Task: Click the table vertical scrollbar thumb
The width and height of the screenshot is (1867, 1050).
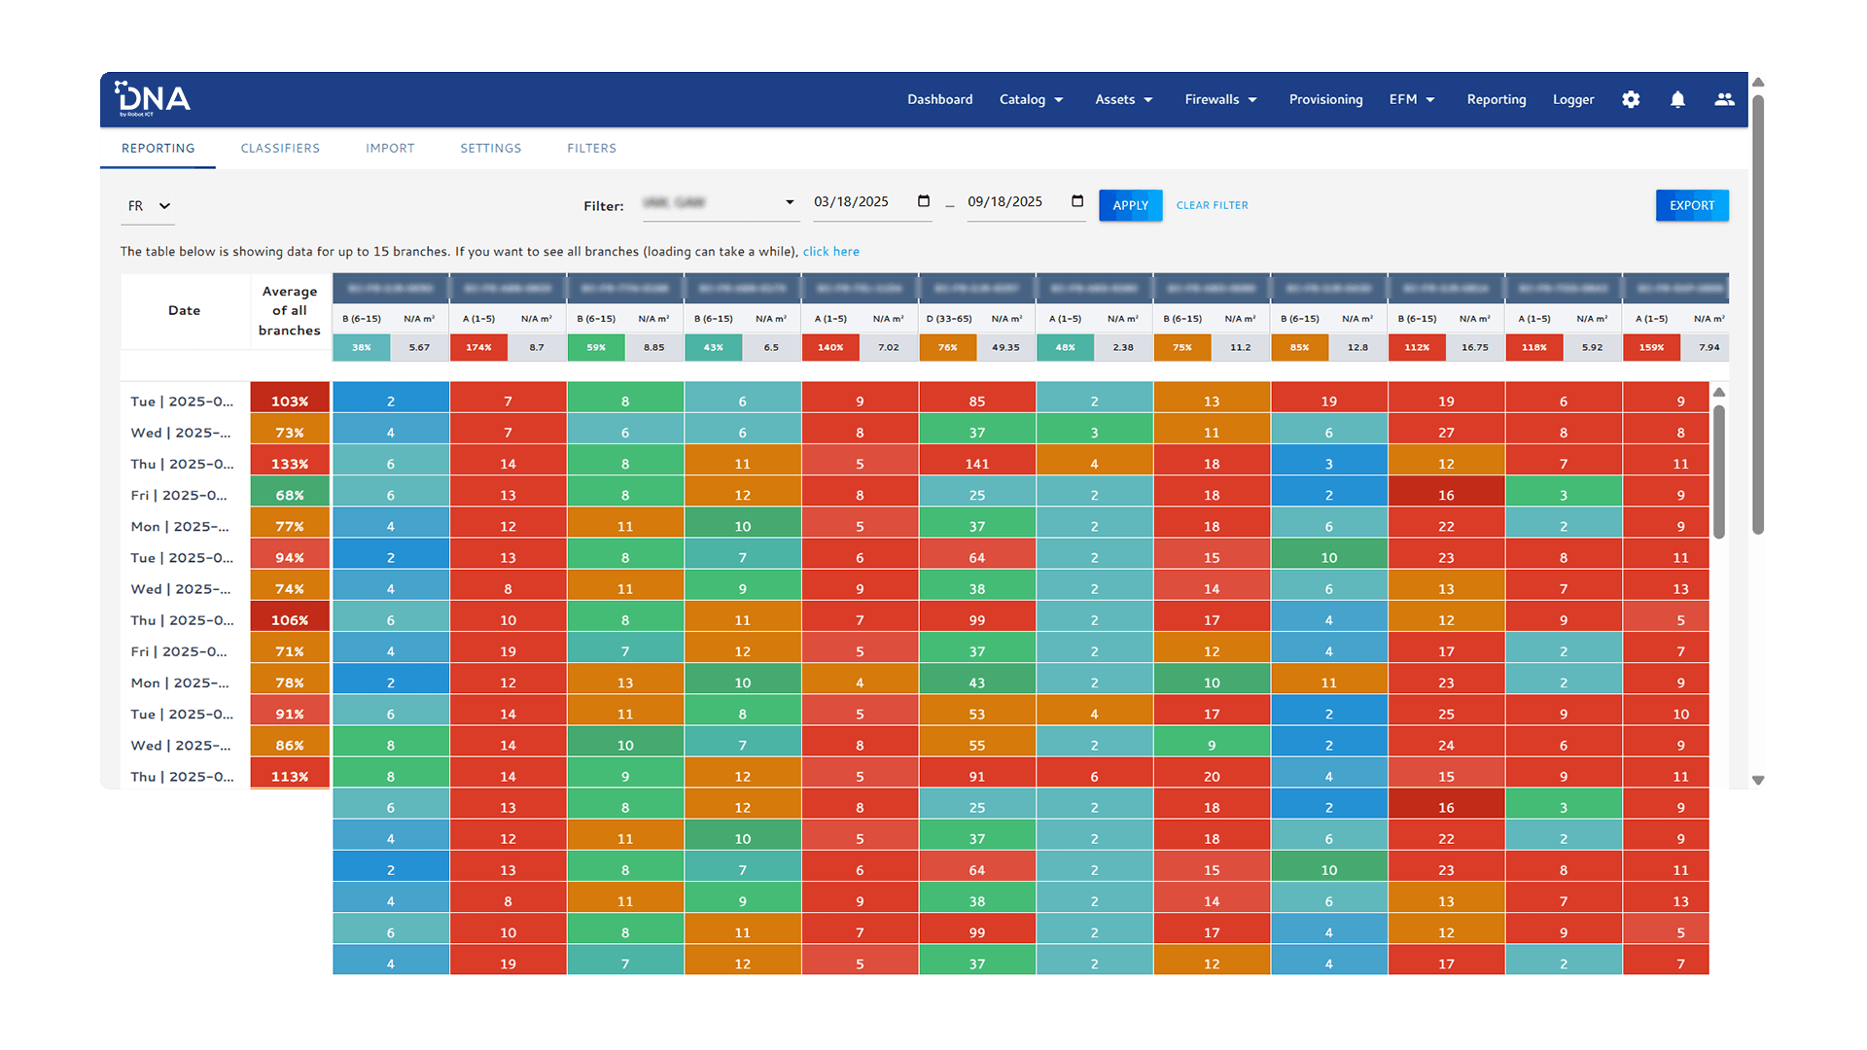Action: [1719, 472]
